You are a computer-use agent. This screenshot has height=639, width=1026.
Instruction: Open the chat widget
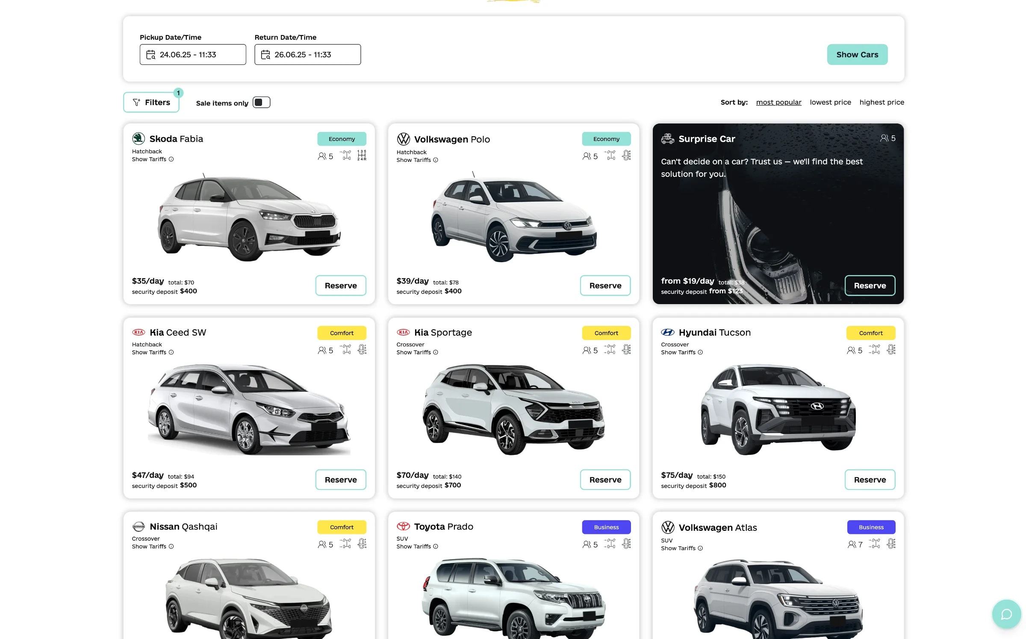[x=1006, y=614]
